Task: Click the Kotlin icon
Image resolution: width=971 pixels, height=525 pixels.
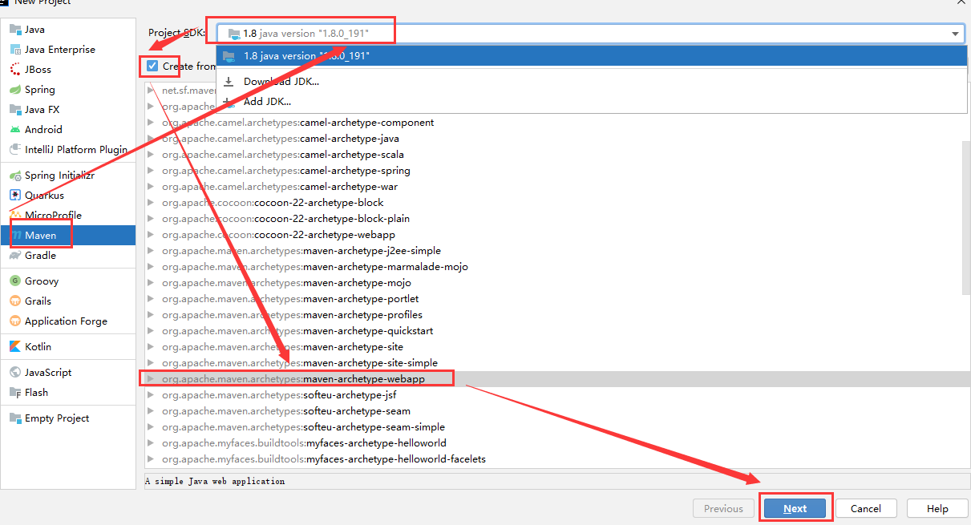Action: coord(15,347)
